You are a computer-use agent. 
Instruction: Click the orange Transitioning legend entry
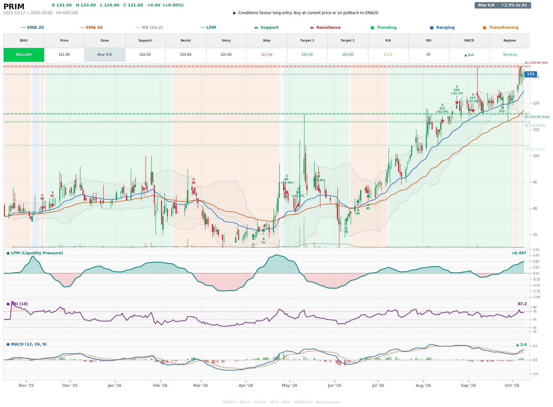pos(500,28)
